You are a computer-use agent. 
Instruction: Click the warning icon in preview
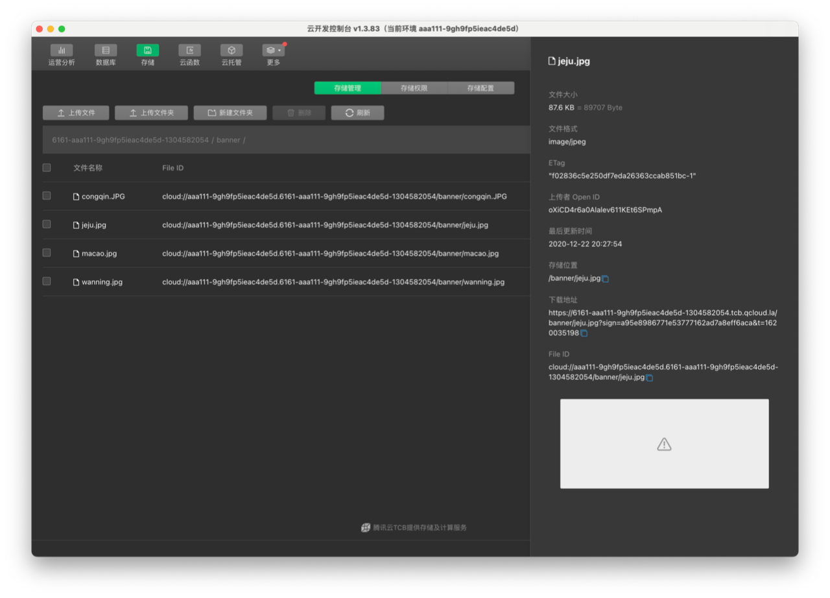point(664,444)
